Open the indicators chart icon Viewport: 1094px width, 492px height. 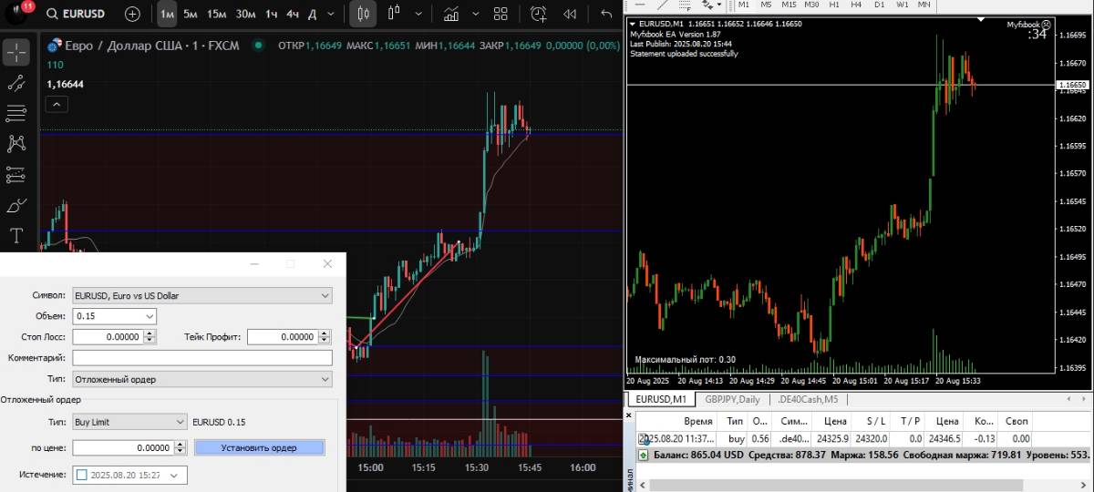point(451,14)
